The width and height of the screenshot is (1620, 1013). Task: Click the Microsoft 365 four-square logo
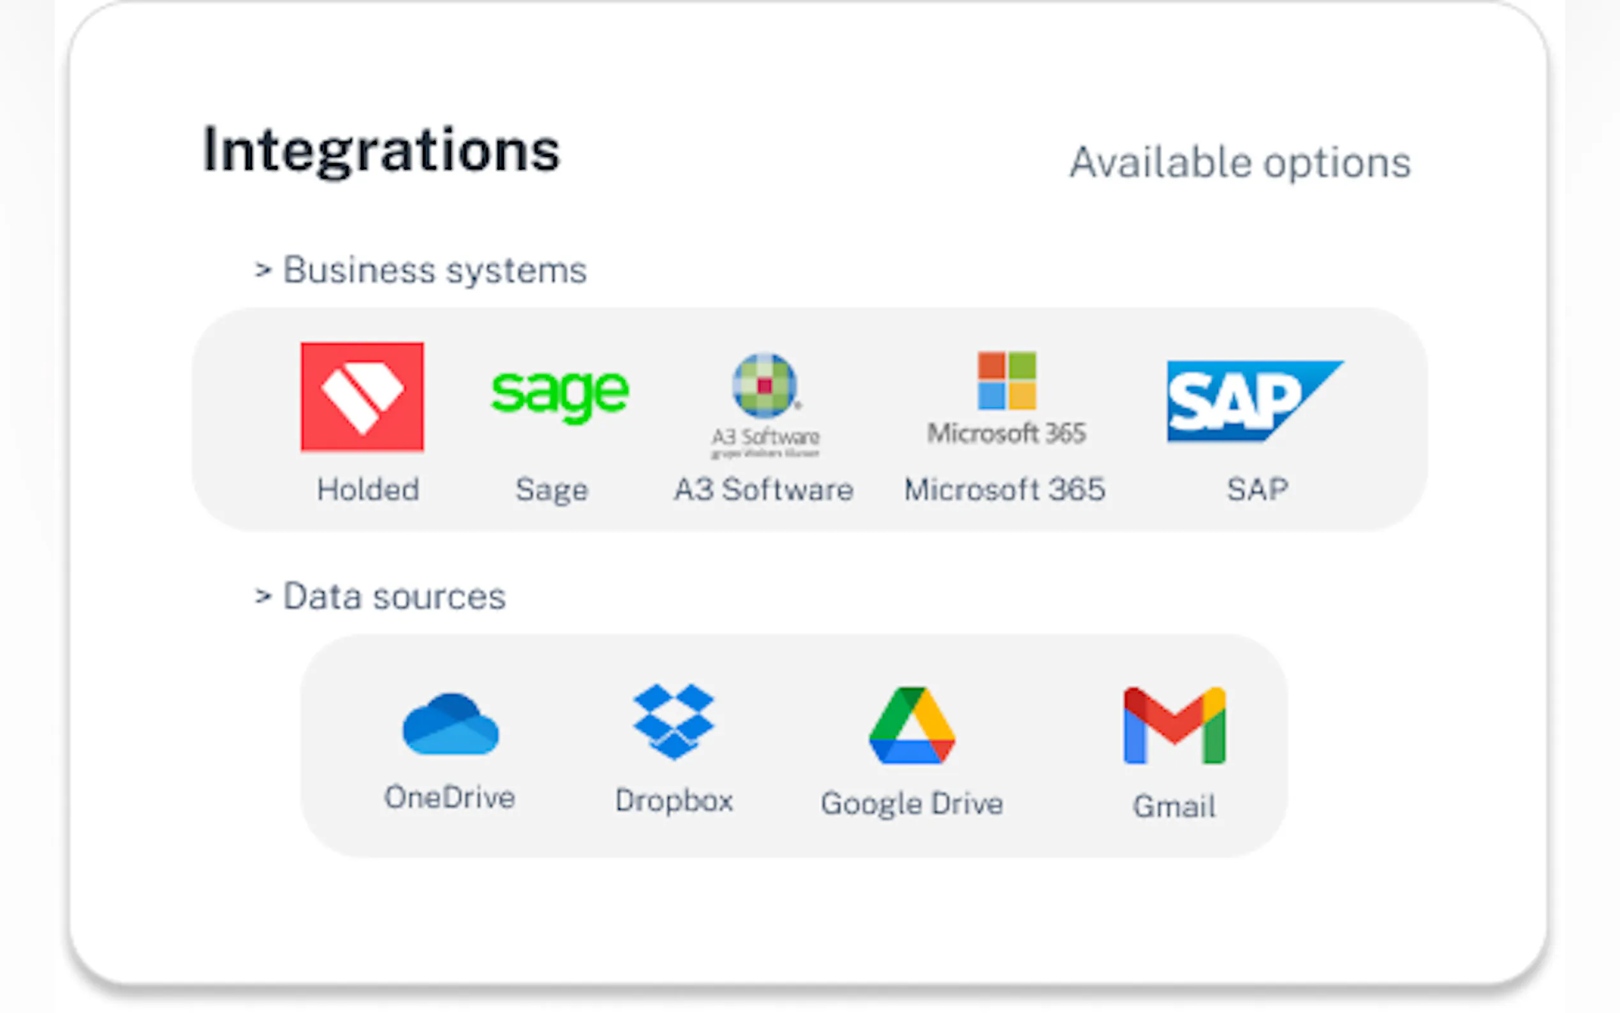click(1006, 381)
